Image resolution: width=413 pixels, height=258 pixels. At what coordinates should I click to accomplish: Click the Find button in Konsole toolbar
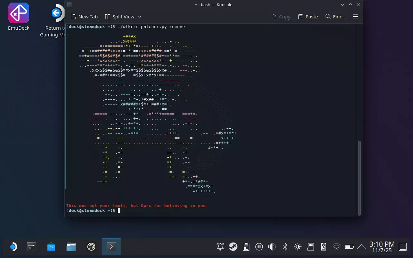336,17
